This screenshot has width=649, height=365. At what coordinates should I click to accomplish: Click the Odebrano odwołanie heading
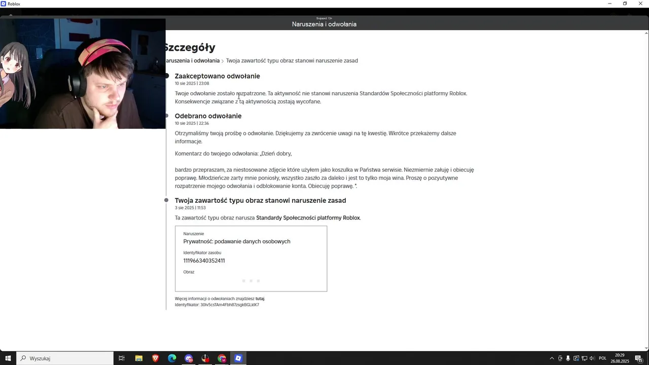208,116
